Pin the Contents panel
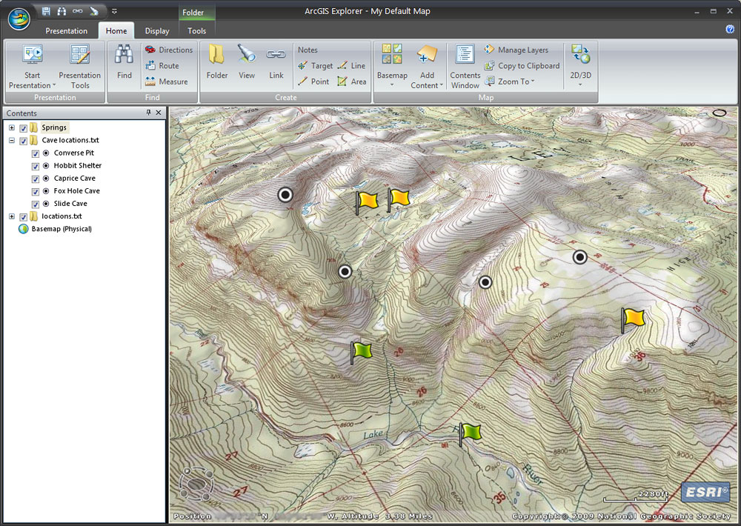This screenshot has height=526, width=741. point(148,113)
